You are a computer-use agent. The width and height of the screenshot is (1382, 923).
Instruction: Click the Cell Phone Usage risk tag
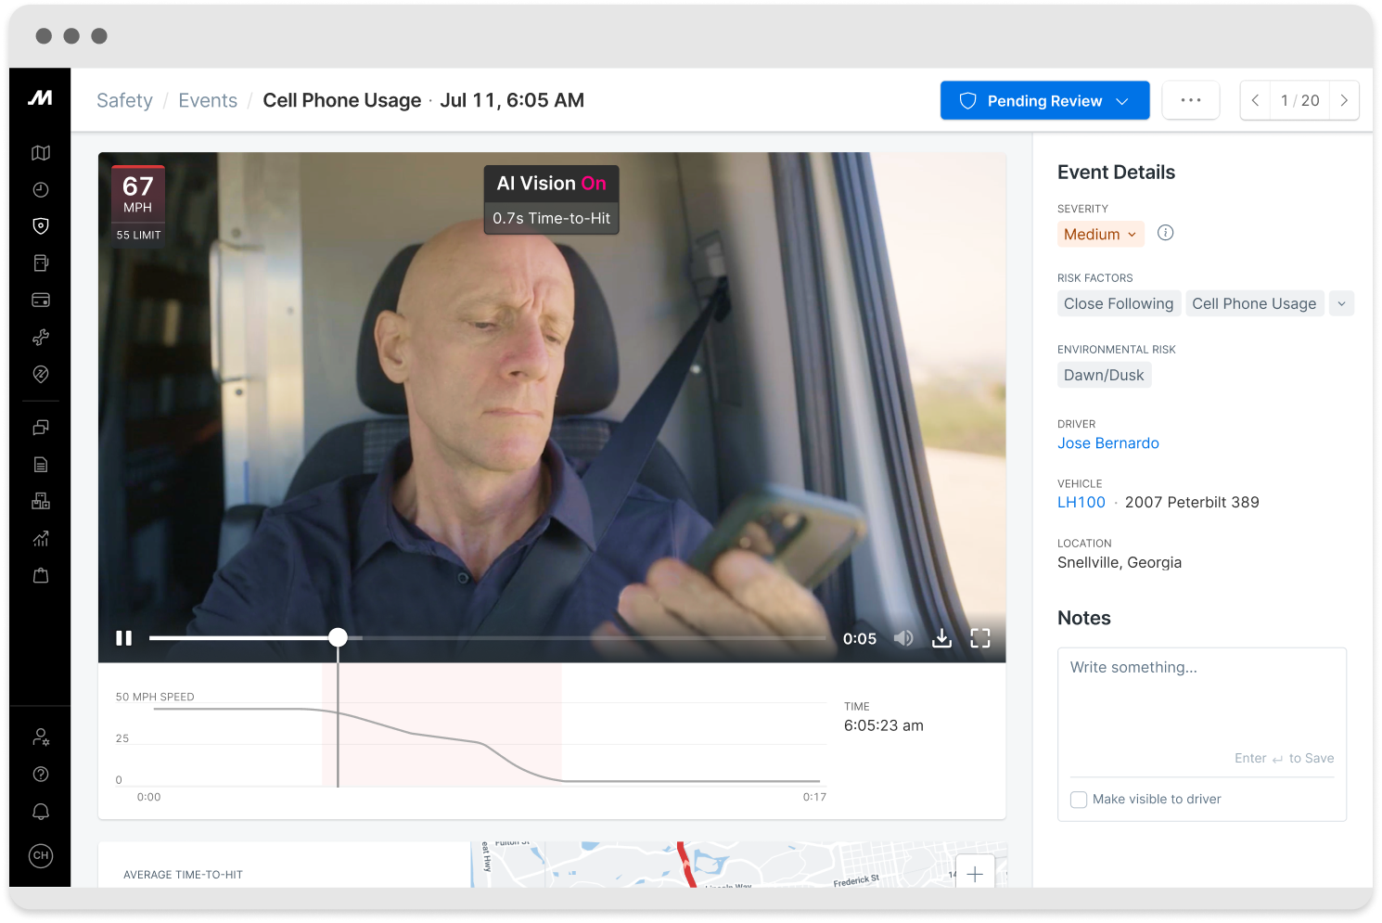[x=1254, y=303]
